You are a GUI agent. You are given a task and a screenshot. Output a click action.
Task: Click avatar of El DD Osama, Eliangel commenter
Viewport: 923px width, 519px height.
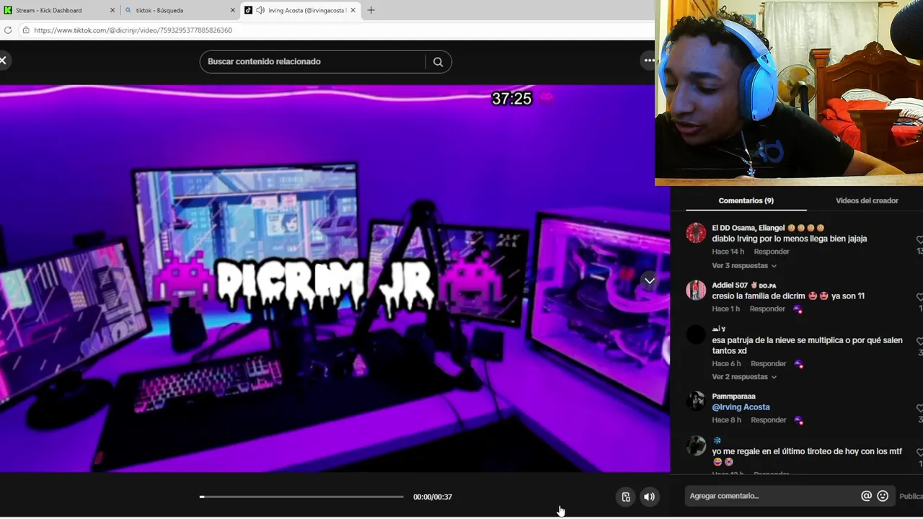tap(696, 233)
